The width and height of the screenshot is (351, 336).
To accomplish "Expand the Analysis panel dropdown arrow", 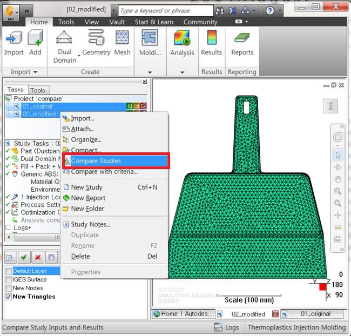I will click(x=182, y=72).
